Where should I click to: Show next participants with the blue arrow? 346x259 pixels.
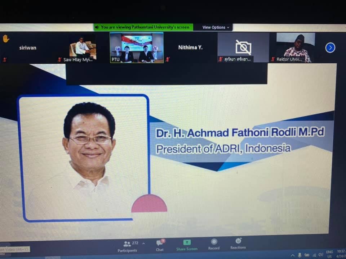330,47
